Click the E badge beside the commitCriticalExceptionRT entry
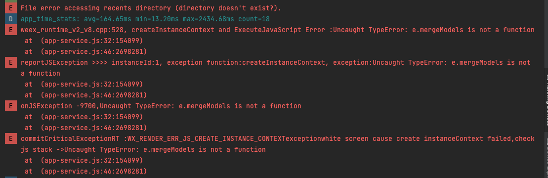 (11, 138)
